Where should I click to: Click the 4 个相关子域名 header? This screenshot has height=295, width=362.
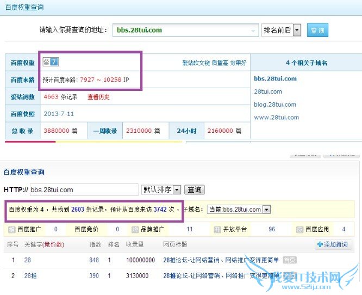(307, 63)
